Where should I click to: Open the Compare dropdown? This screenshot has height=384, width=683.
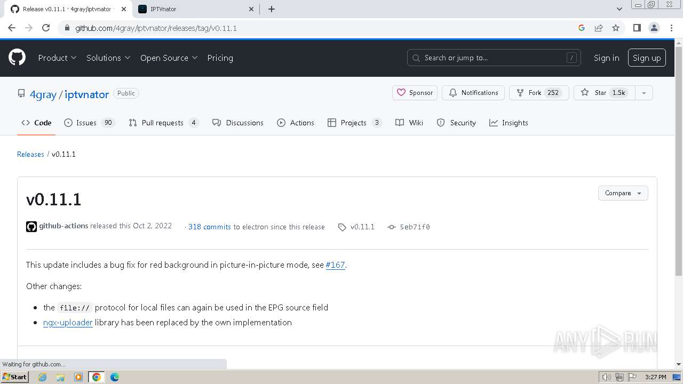pyautogui.click(x=623, y=193)
